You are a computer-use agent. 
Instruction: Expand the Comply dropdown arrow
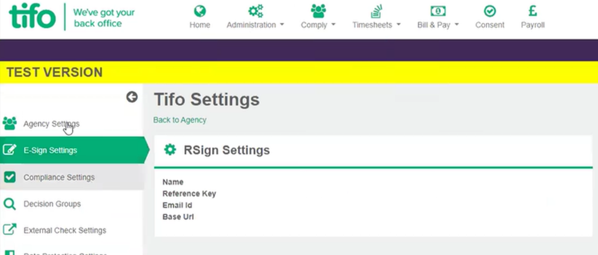pos(334,25)
